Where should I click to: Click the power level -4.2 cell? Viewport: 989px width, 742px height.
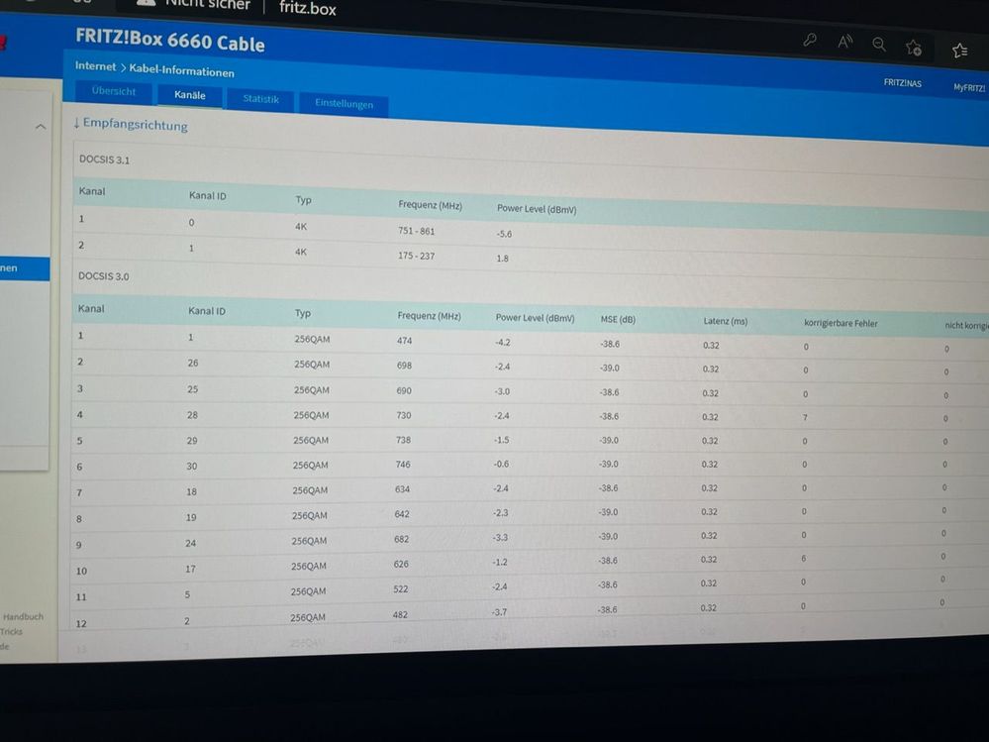click(x=503, y=343)
